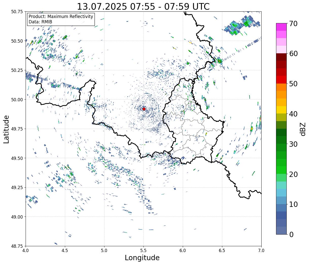Viewport: 309px width, 264px height.
Task: Click the bright red colorbar segment above 50
Action: (x=281, y=80)
